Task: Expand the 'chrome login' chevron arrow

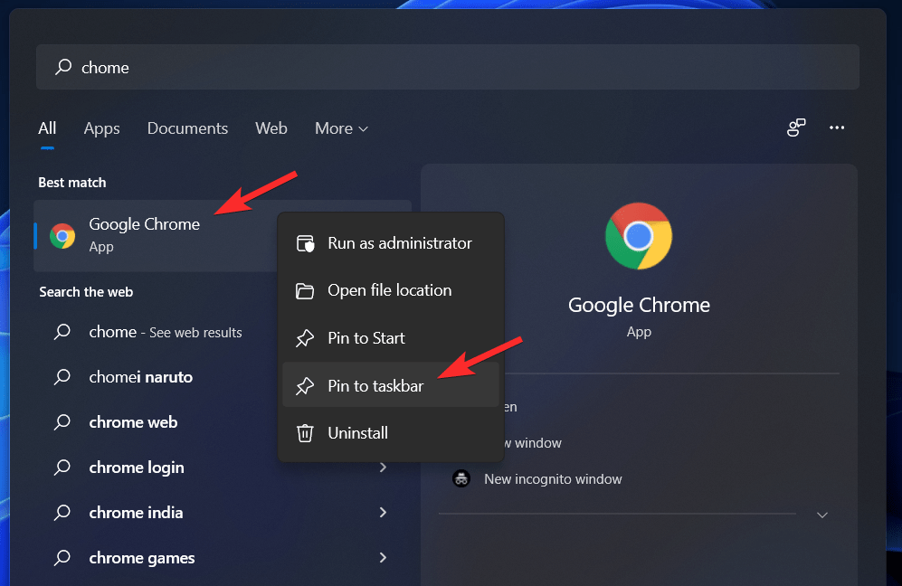Action: coord(383,468)
